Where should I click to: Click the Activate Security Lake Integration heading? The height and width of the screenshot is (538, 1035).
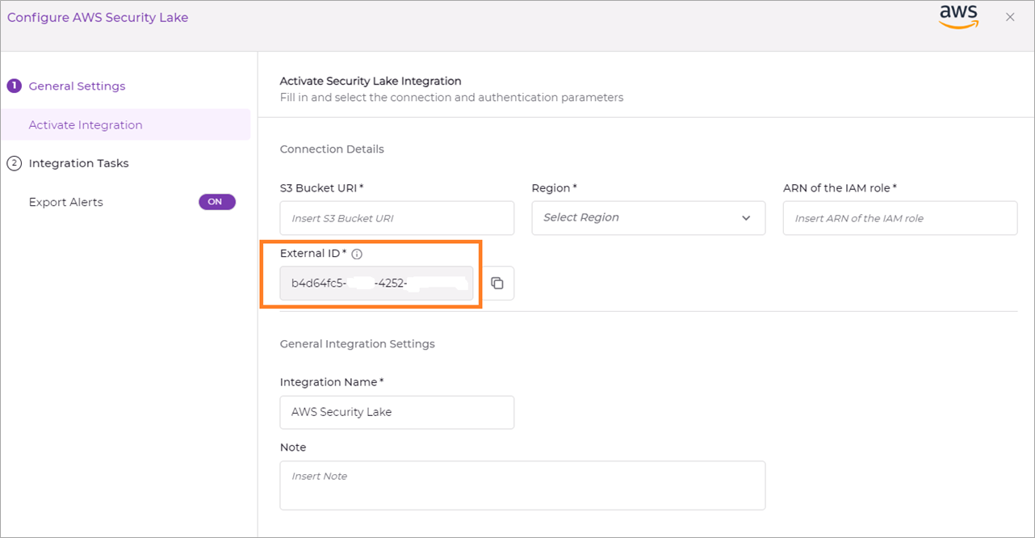pos(371,81)
